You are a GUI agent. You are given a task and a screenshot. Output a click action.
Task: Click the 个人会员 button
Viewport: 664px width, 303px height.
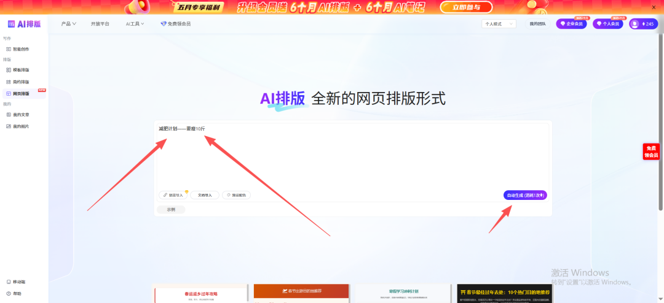[607, 24]
